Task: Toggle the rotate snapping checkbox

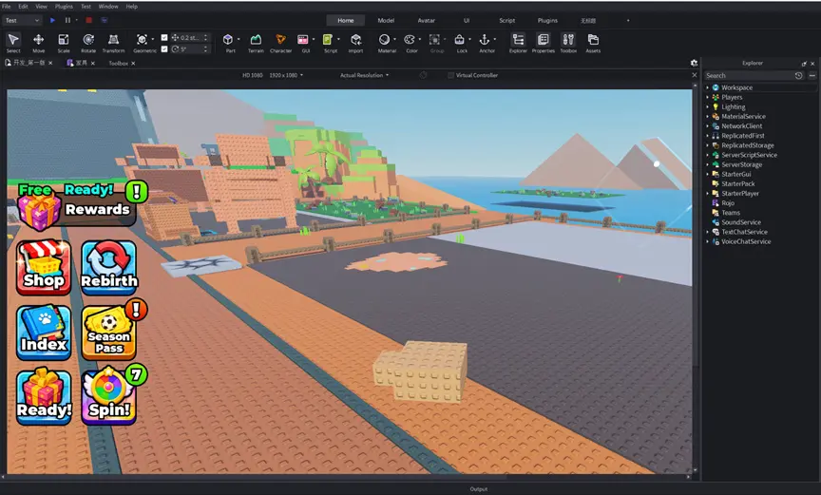Action: click(x=164, y=49)
